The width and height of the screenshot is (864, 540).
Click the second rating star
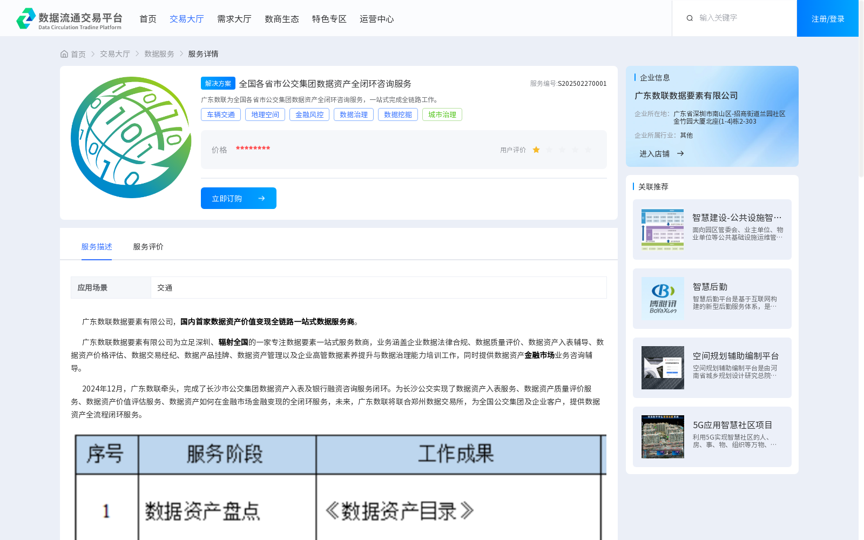tap(549, 150)
